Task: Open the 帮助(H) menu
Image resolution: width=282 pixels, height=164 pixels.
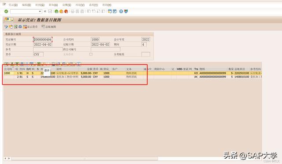Action: click(107, 5)
